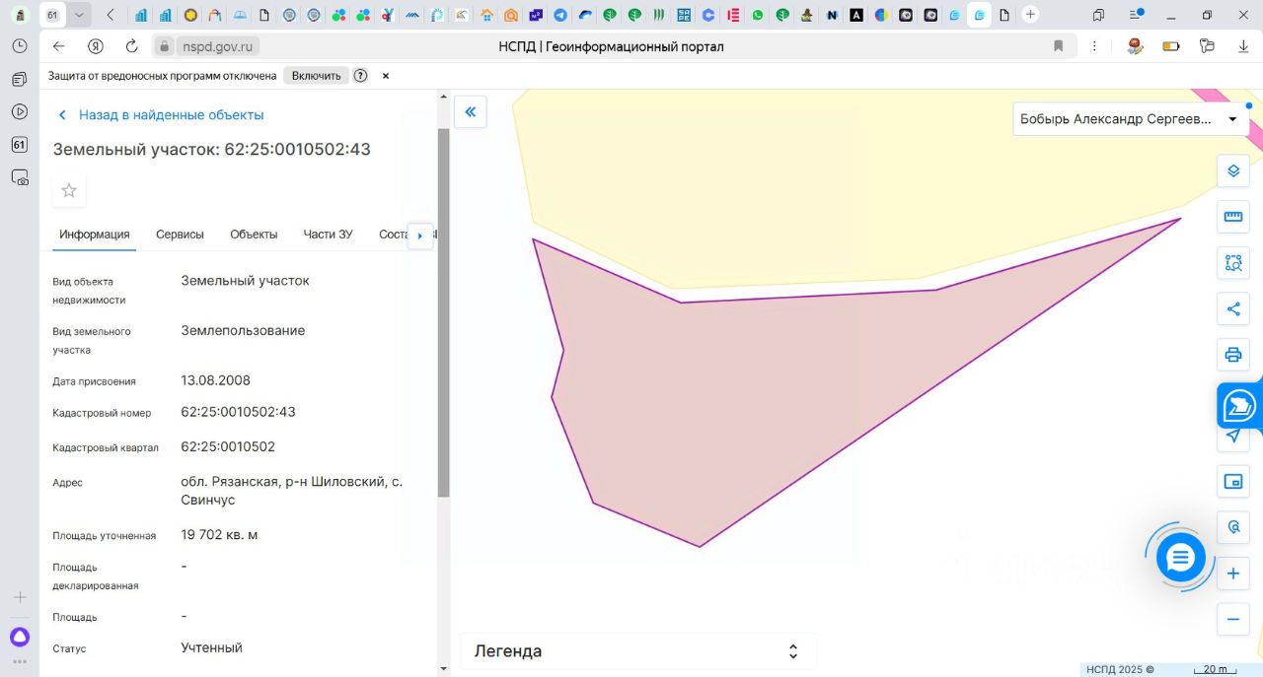Click the geolocation arrow icon

[x=1232, y=436]
